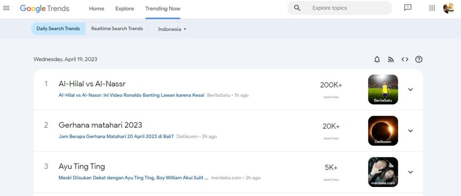Click the Wednesday, April 19, 2023 date
The image size is (461, 196).
65,59
